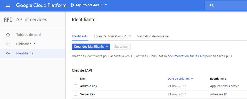Tick the Android Key checkbox

(x=76, y=86)
